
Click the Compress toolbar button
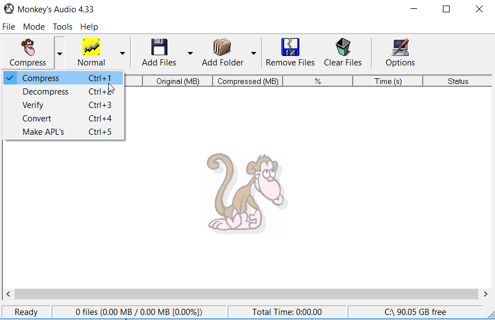tap(28, 53)
